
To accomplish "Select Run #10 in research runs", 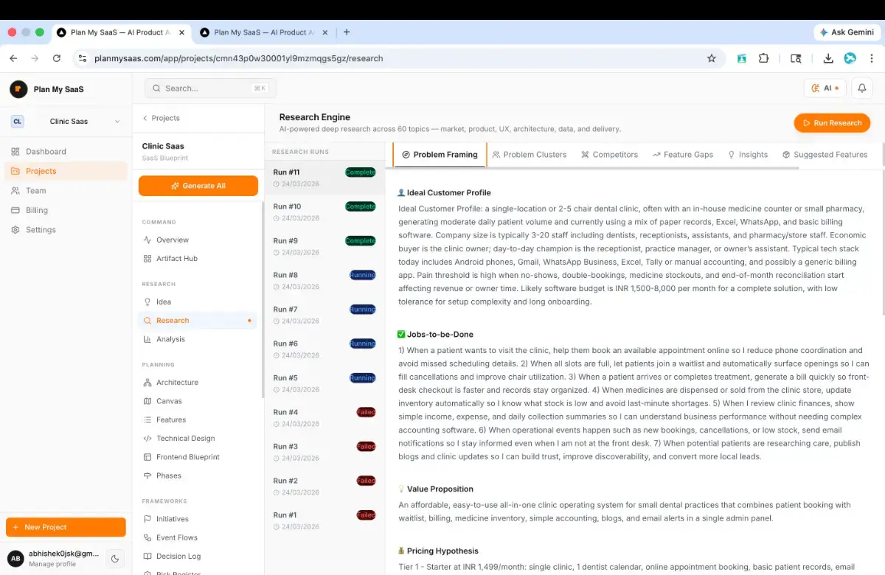I will (324, 212).
